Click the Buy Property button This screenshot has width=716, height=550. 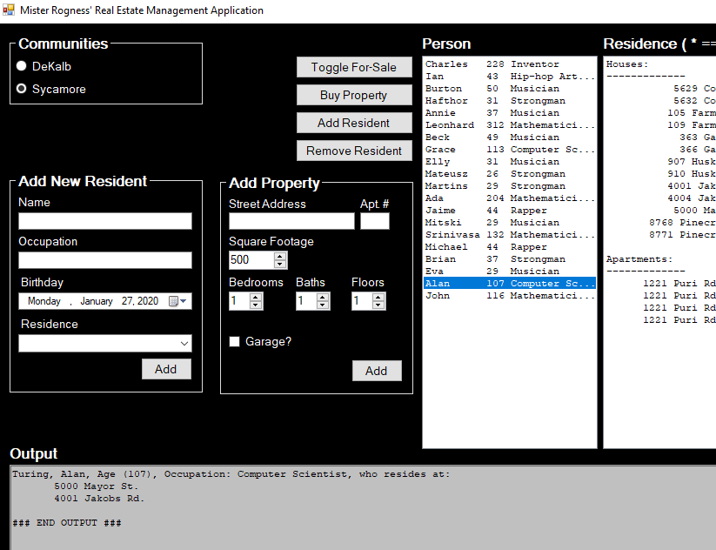coord(353,95)
